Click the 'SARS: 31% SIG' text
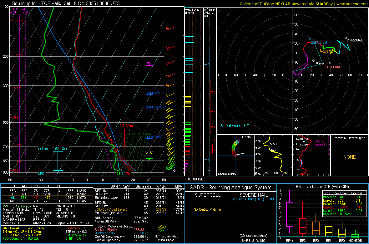Screen dimensions: 369x244 [x=253, y=241]
